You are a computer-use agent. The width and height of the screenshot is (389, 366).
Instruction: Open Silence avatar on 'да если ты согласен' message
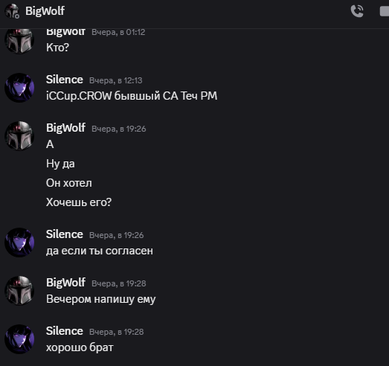tap(19, 243)
